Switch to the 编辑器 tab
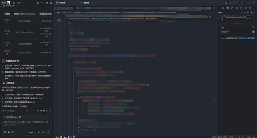The width and height of the screenshot is (257, 138). click(x=85, y=3)
